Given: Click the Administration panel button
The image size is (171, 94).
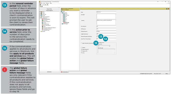Looking at the screenshot, I should [49, 72].
